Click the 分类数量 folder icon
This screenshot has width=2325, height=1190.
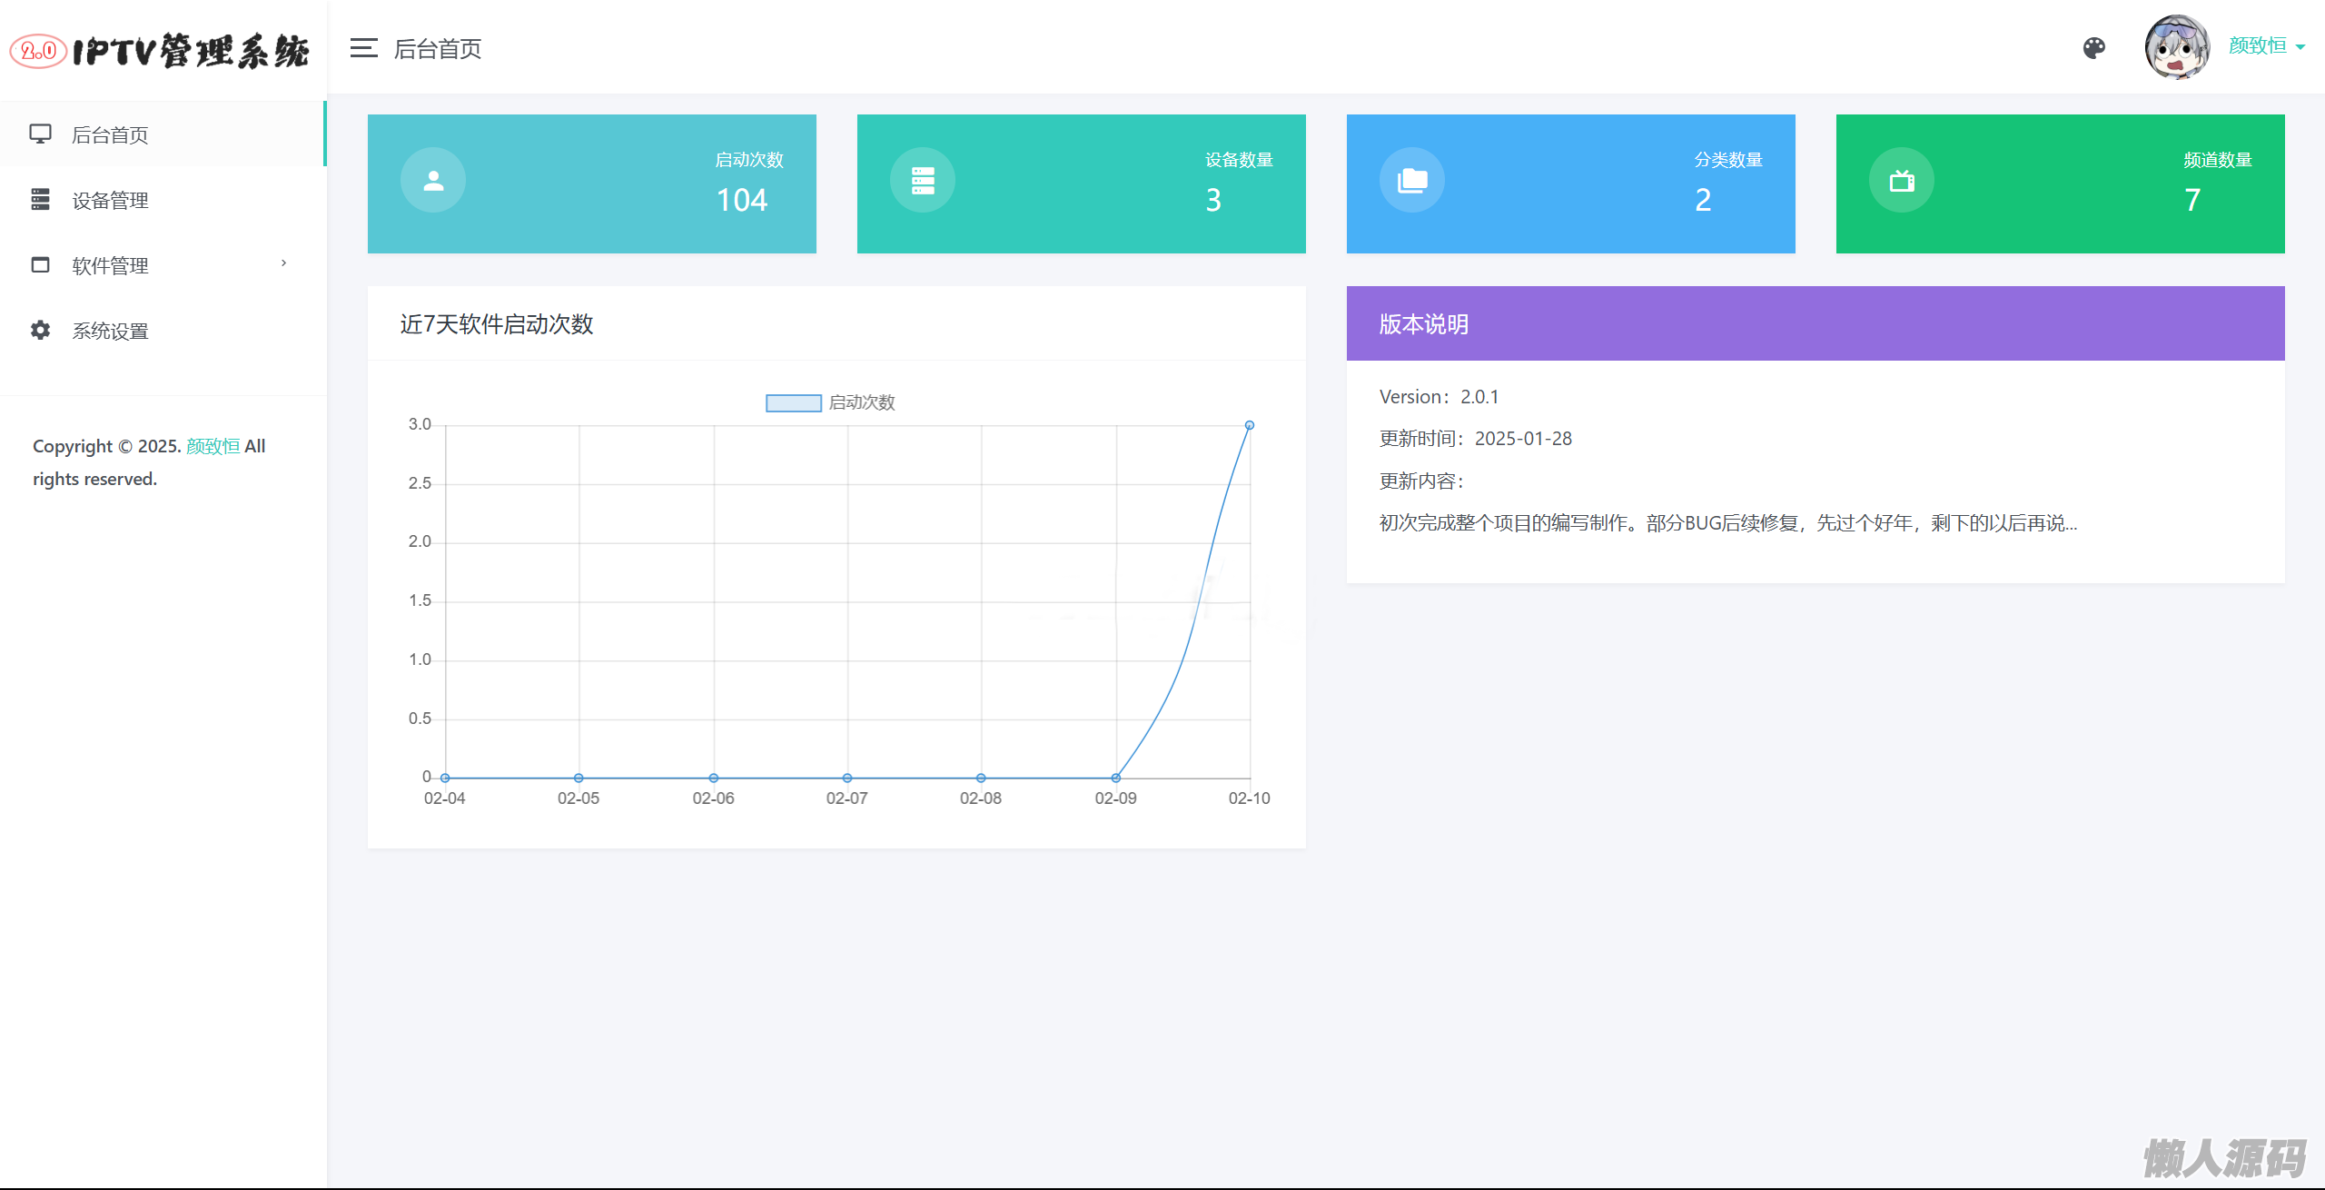[x=1412, y=181]
